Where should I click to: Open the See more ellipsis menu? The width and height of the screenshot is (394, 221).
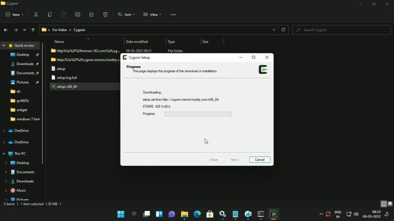173,15
